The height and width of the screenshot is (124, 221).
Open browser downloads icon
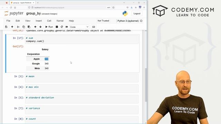(132, 8)
